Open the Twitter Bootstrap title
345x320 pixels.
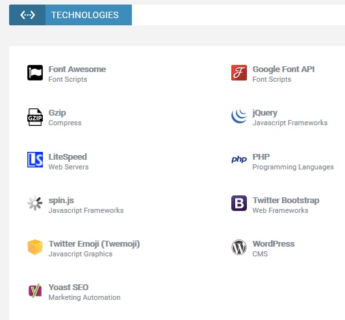pos(286,201)
